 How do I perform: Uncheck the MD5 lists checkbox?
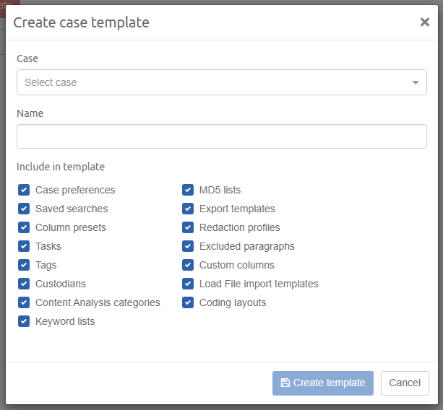(x=188, y=190)
